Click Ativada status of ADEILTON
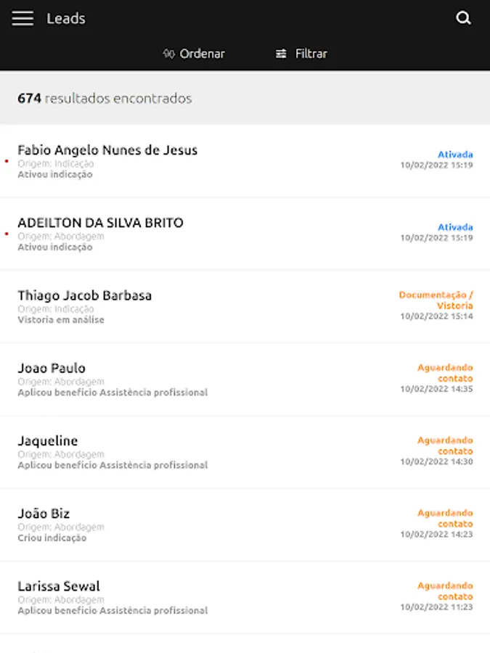Screen dimensions: 490x653 (x=455, y=227)
